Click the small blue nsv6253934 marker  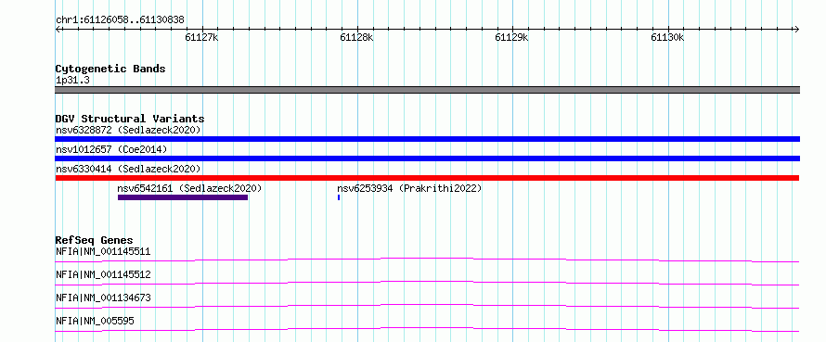(339, 197)
